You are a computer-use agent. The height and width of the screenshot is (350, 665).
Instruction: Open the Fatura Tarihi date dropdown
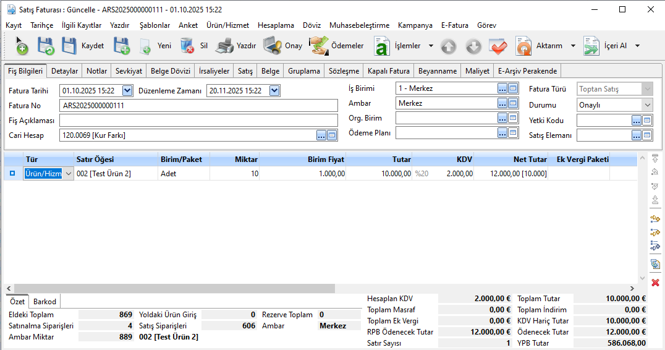coord(127,91)
